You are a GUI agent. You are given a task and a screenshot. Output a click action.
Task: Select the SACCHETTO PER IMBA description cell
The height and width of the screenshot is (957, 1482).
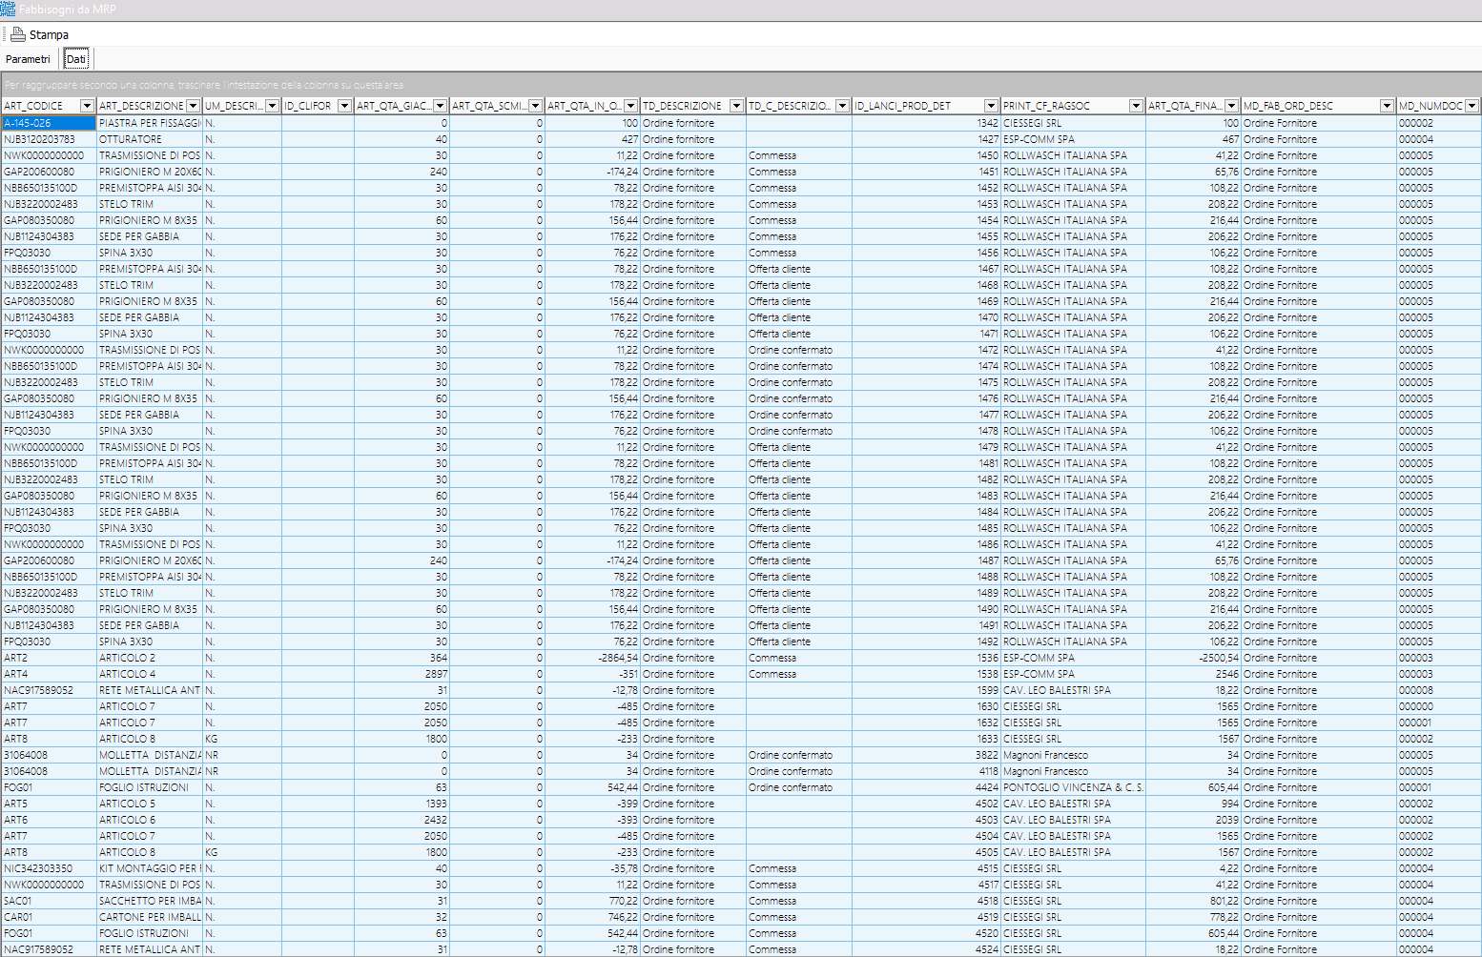150,901
